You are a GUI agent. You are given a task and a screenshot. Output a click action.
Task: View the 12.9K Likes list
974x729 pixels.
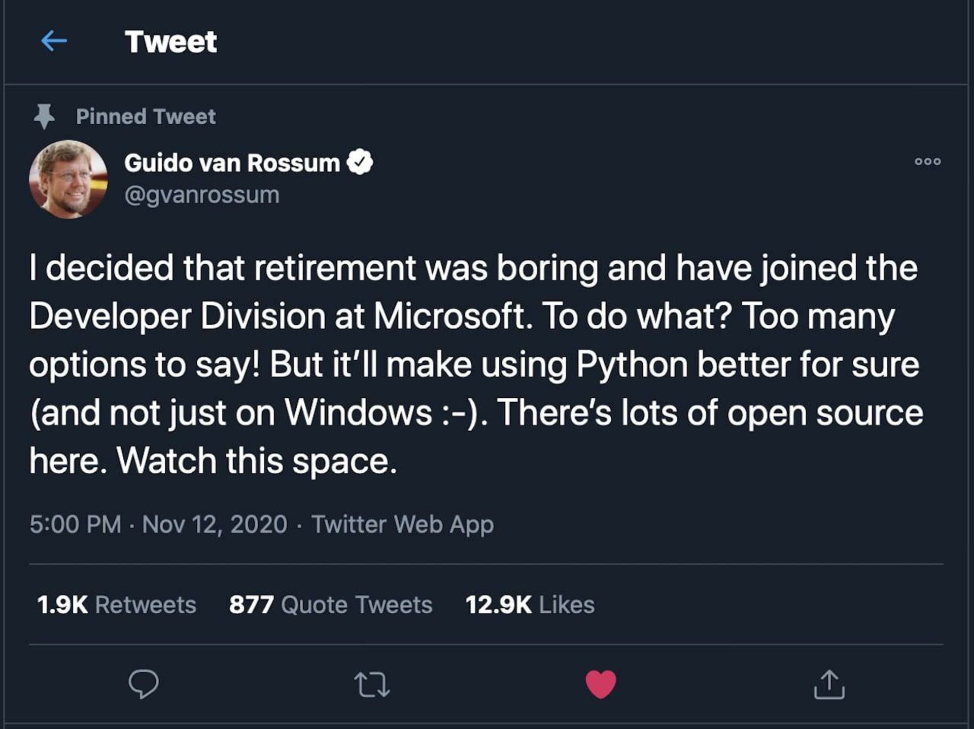coord(530,605)
